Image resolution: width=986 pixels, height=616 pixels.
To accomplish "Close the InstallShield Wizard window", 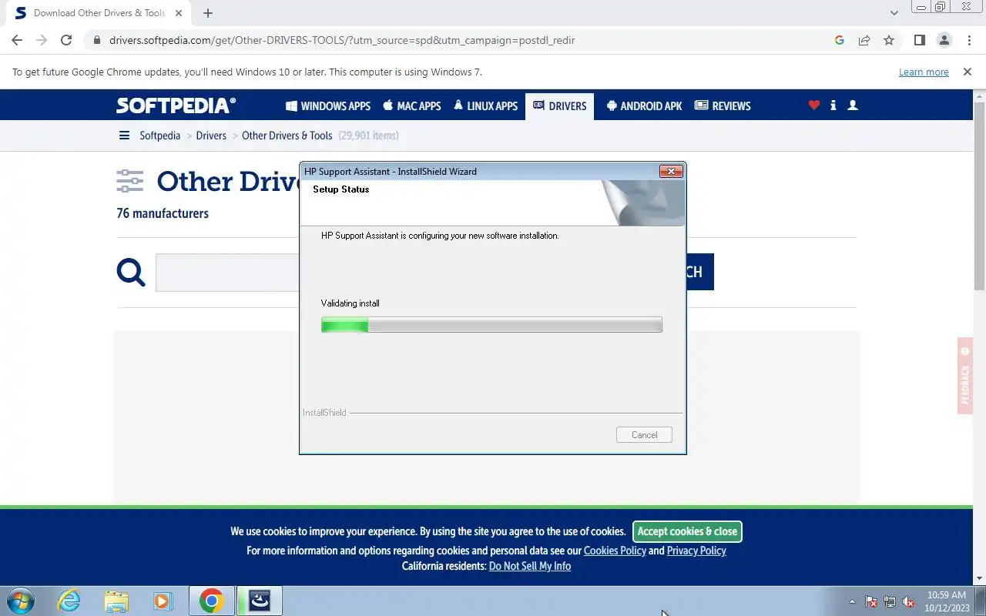I will [x=671, y=171].
